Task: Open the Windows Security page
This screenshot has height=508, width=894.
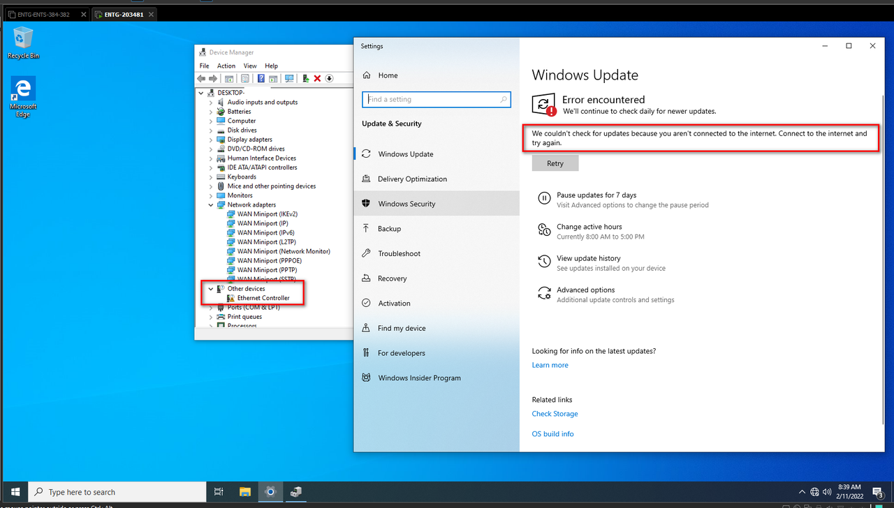Action: 437,204
